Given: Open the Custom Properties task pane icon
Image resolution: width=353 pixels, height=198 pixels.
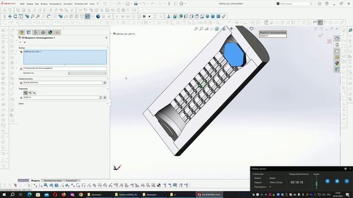Looking at the screenshot, I should [337, 70].
